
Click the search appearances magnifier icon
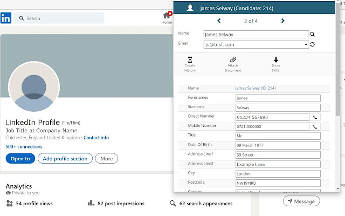(173, 203)
